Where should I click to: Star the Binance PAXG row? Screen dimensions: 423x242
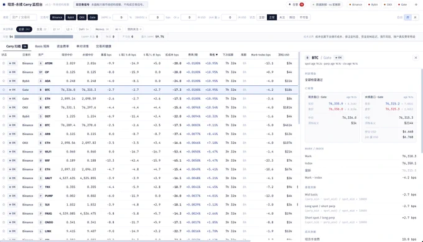tap(4, 213)
